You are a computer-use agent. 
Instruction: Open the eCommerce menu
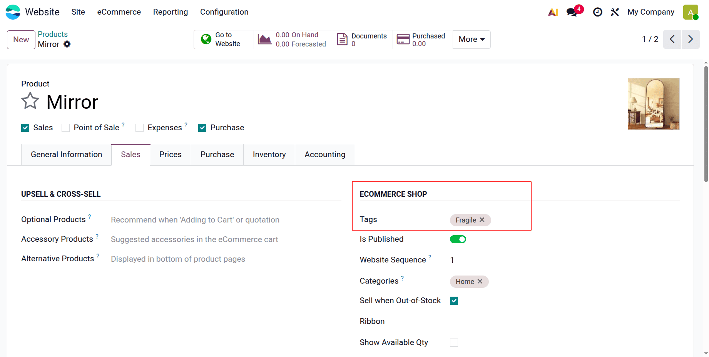tap(119, 12)
